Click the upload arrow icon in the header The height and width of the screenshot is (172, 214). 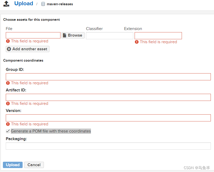[x=6, y=4]
